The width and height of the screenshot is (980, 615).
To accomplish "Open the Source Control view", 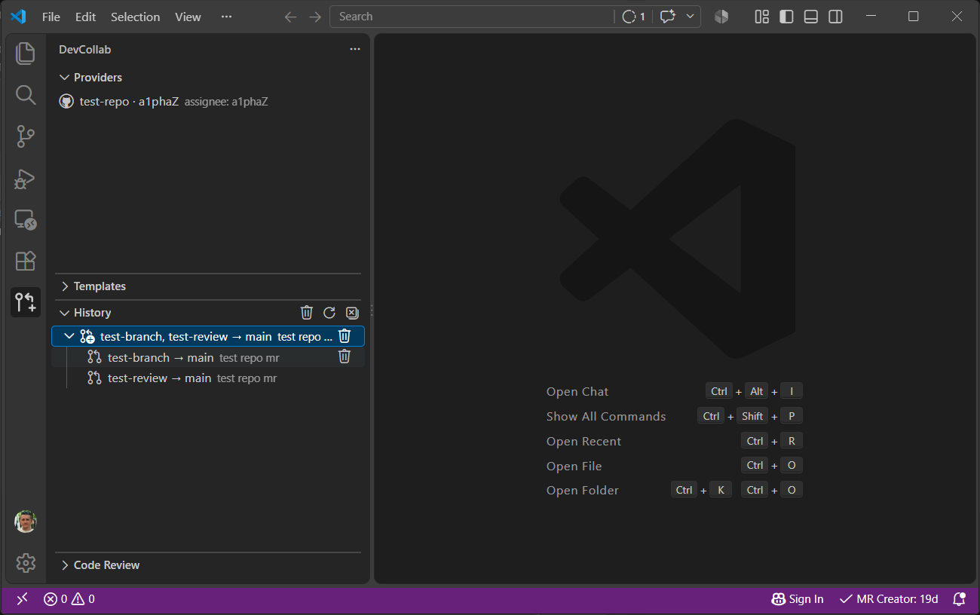I will tap(26, 136).
